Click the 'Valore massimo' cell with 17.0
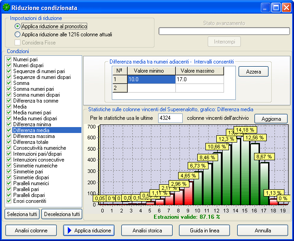This screenshot has height=241, width=294. tap(199, 79)
